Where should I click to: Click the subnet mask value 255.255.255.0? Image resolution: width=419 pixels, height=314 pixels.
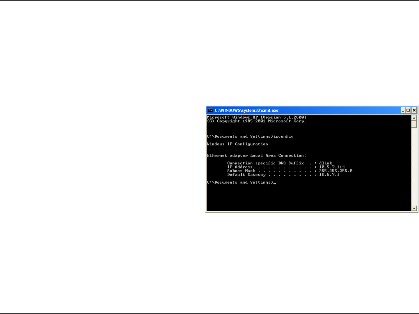pos(335,171)
